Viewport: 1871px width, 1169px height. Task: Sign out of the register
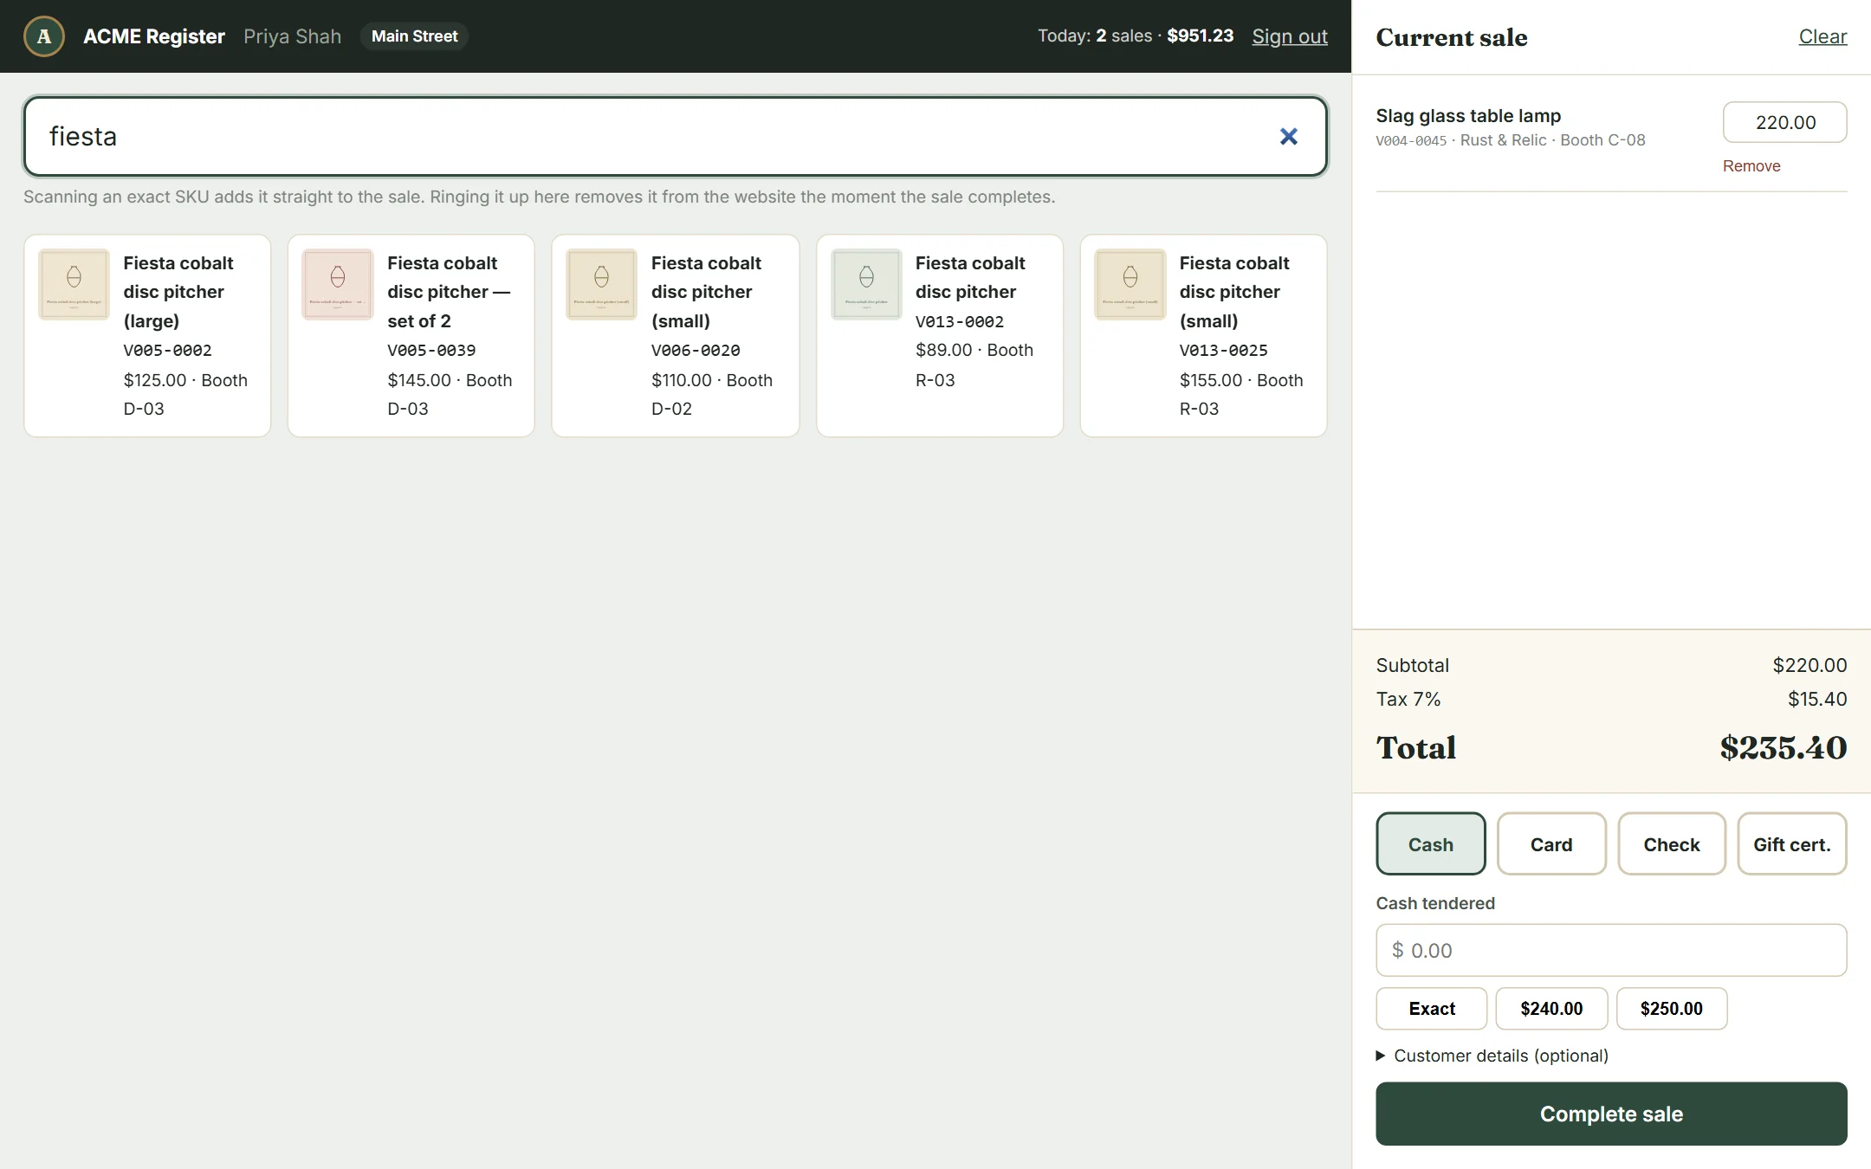[1289, 36]
